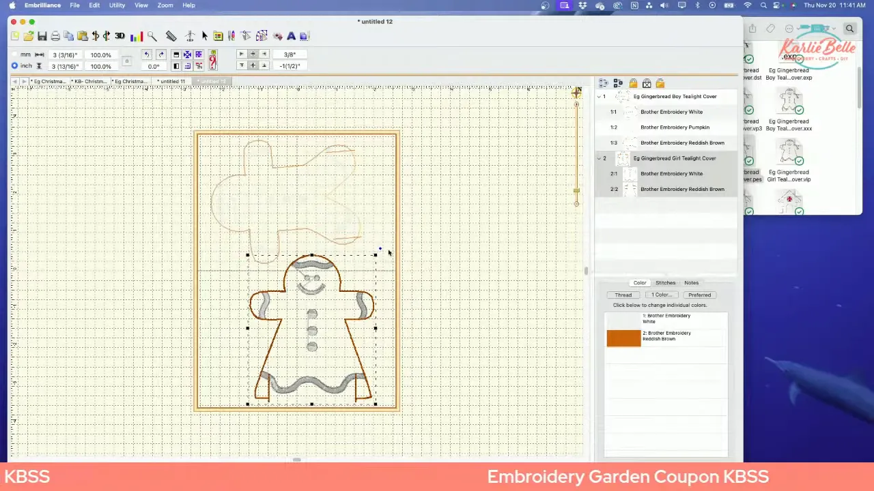874x491 pixels.
Task: Select the 2:1 Brother Embroidery White row
Action: tap(666, 174)
